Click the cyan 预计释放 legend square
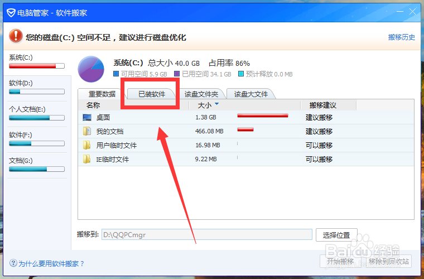424x279 pixels. 240,74
